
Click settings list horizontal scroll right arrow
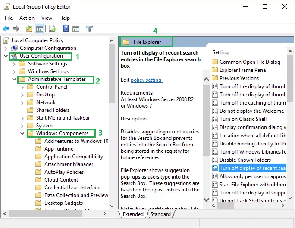click(283, 206)
